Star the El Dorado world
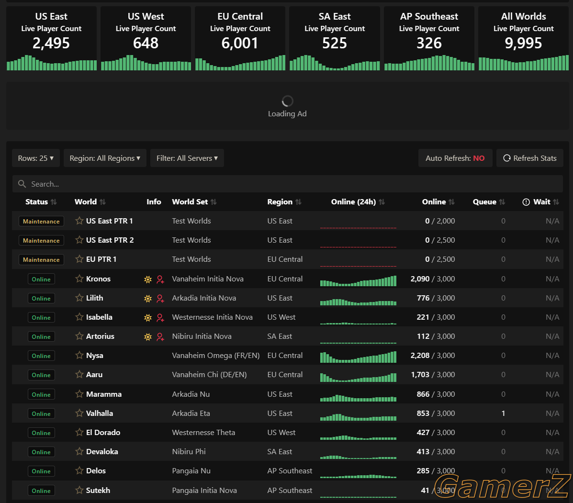Screen dimensions: 573x503 tap(79, 432)
